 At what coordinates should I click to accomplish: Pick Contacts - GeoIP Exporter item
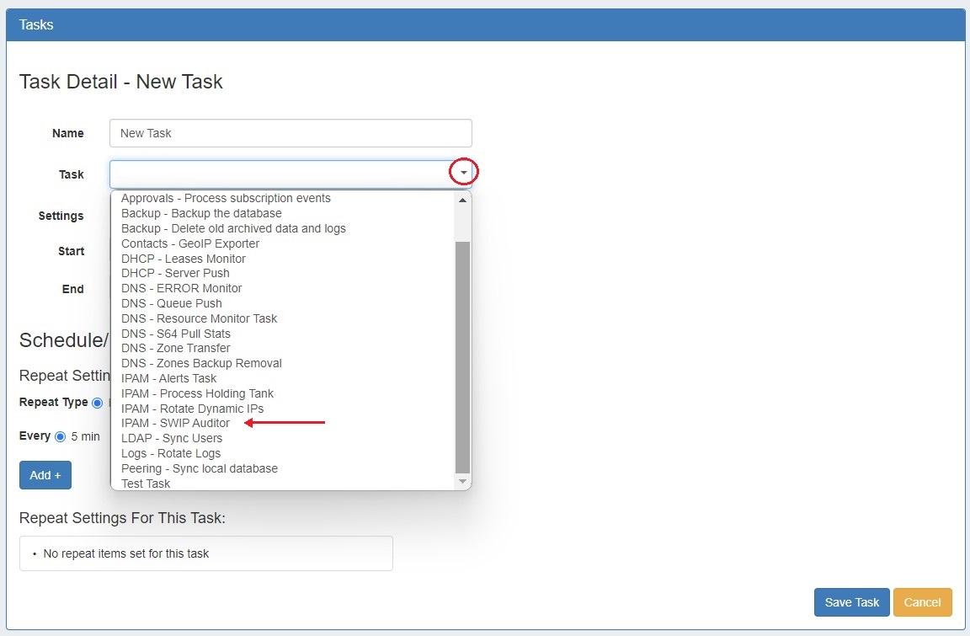click(x=190, y=243)
